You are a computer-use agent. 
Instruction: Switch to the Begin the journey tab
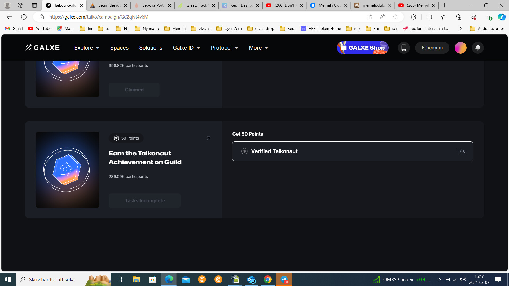tap(108, 5)
